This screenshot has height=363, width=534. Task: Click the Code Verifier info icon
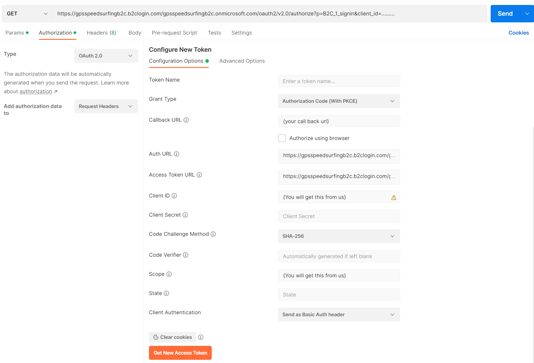(x=186, y=255)
